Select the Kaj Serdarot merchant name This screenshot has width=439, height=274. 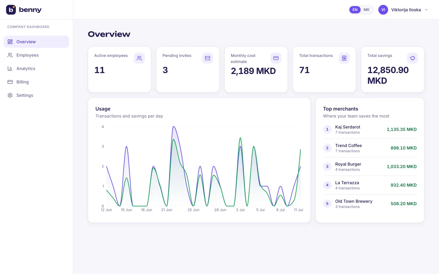coord(348,127)
